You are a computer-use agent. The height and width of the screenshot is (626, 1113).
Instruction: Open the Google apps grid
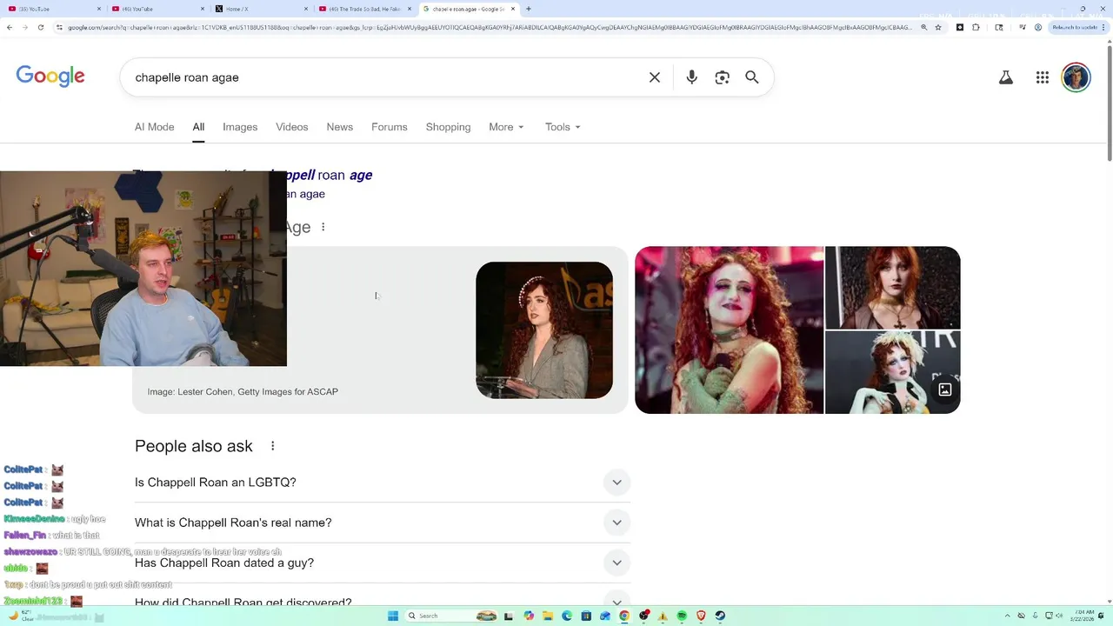[x=1043, y=77]
